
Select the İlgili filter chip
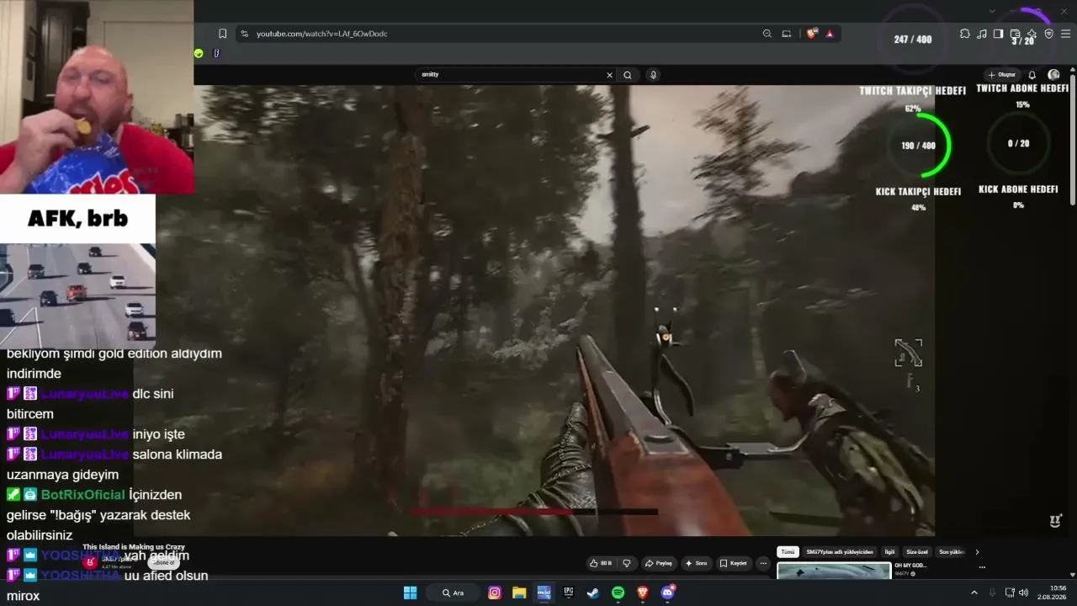tap(889, 552)
